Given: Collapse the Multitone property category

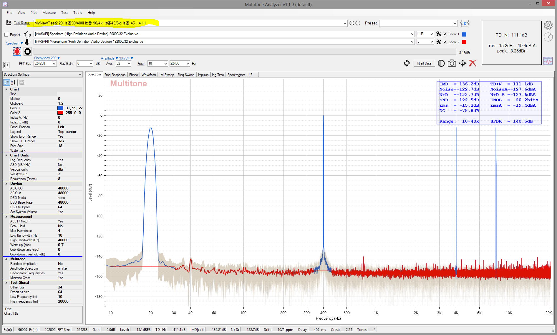Looking at the screenshot, I should coord(6,259).
